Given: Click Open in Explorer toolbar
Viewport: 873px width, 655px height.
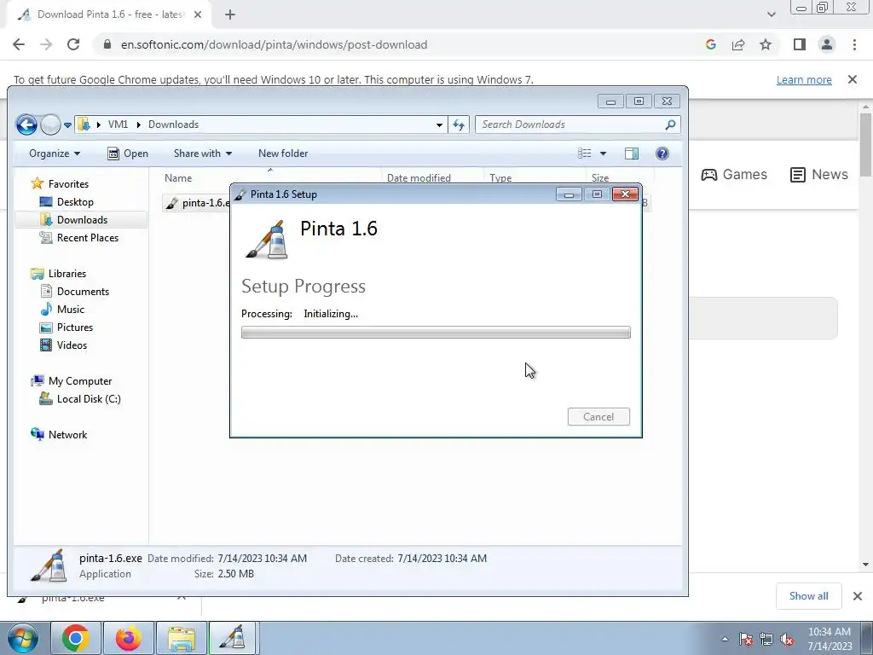Looking at the screenshot, I should (x=128, y=154).
